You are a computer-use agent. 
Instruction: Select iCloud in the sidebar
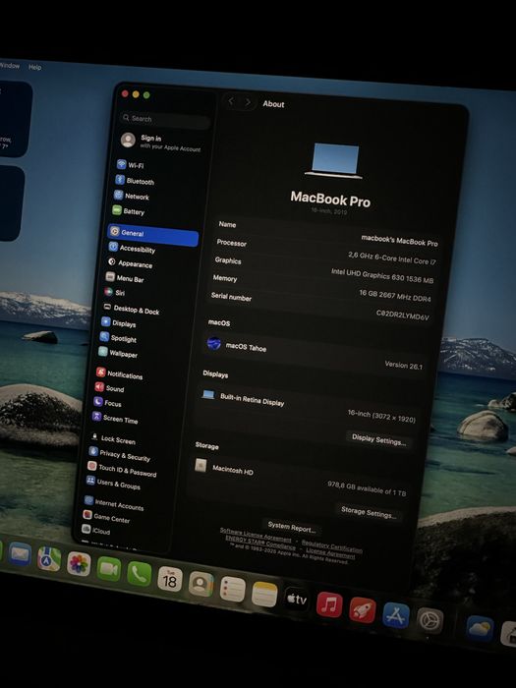[96, 530]
